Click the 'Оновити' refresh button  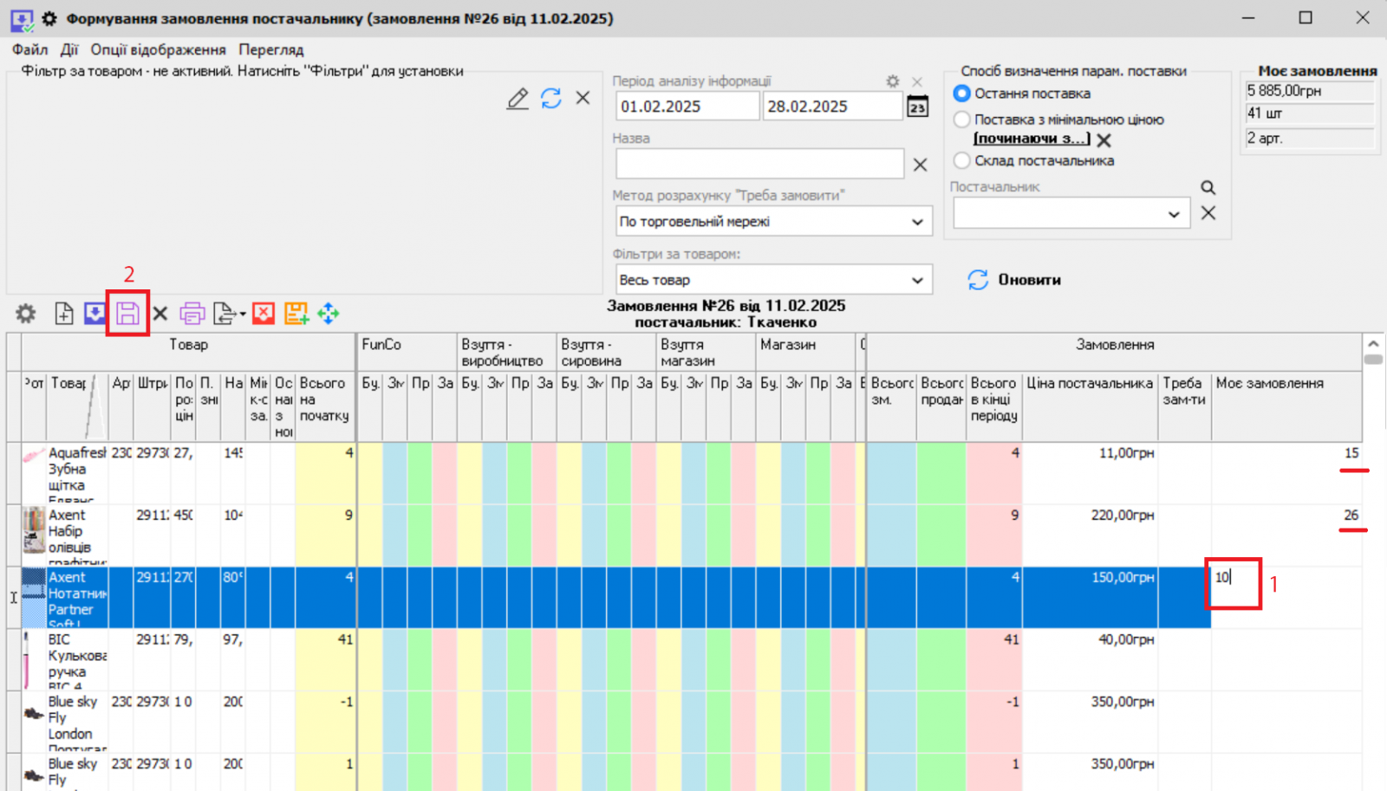[1014, 280]
